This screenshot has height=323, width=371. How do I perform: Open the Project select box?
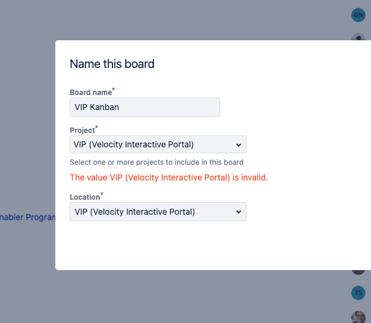(x=158, y=145)
